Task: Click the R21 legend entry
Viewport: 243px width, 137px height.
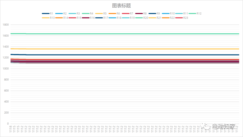Action: coord(155,18)
